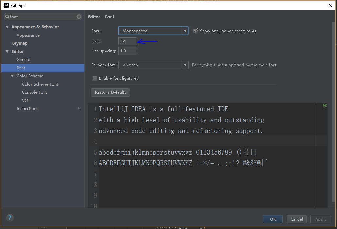Screen dimensions: 337x229
Task: Click the Editor breadcrumb link
Action: 94,17
